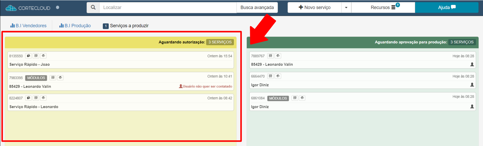Open 85429 - Leonardo Valin in yellow column
This screenshot has height=146, width=483.
point(120,81)
